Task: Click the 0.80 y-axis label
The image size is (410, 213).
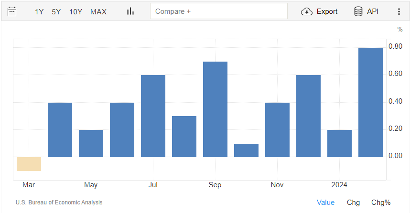Action: (x=395, y=46)
